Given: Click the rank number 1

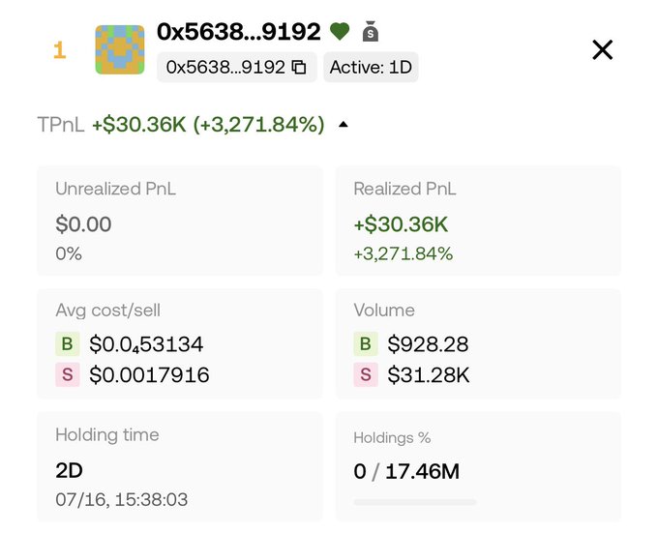Looking at the screenshot, I should click(60, 50).
